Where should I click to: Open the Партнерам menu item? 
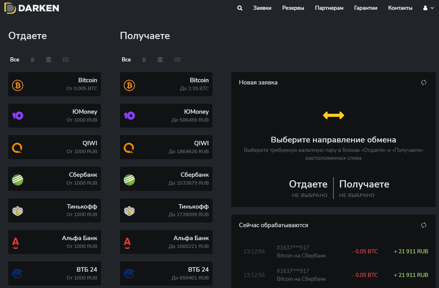[329, 8]
